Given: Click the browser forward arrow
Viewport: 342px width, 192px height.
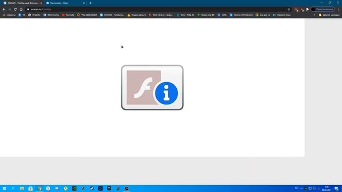Looking at the screenshot, I should coord(10,10).
